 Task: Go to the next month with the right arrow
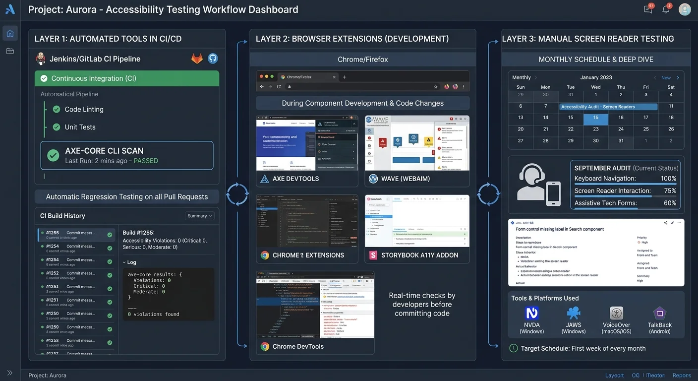point(678,77)
